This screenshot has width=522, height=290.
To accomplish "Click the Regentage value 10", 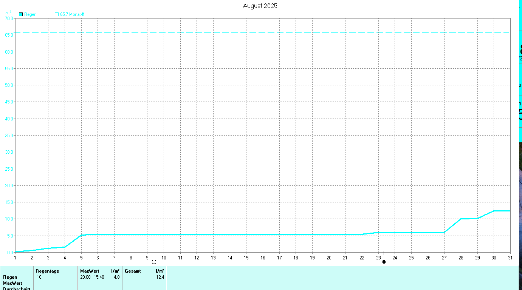I will [39, 277].
